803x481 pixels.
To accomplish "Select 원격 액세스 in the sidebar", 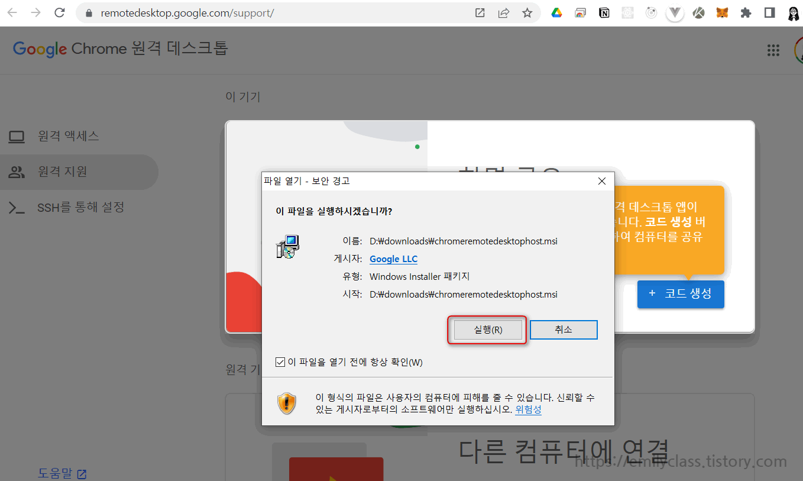I will pyautogui.click(x=79, y=136).
